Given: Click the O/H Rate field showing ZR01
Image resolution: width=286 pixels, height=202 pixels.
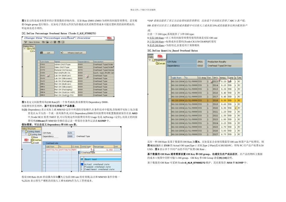Looking at the screenshot, I should click(x=201, y=62).
